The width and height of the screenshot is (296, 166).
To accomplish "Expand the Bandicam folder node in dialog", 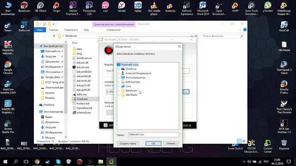I will coord(118,91).
